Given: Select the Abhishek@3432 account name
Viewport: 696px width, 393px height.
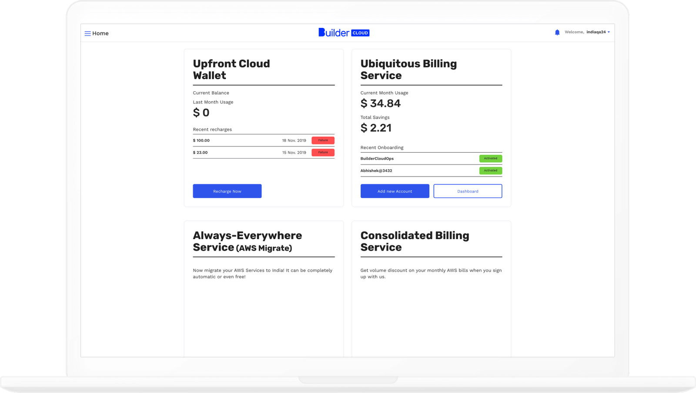Looking at the screenshot, I should point(376,171).
